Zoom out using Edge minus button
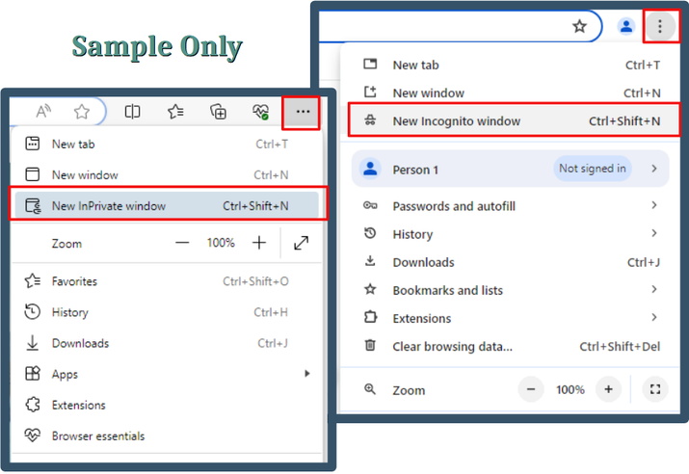 tap(182, 243)
